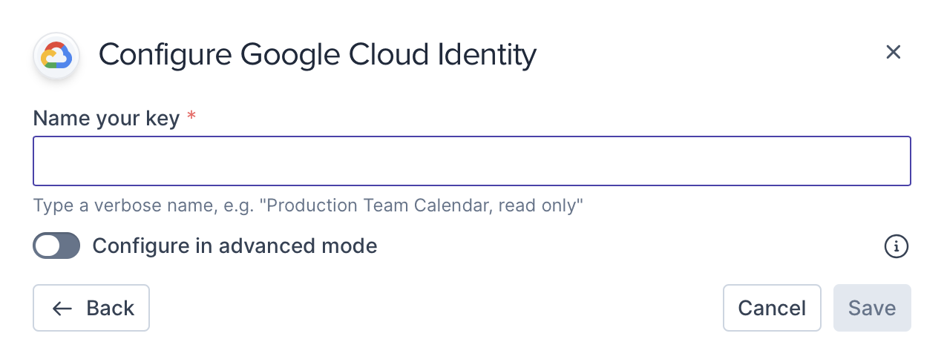Focus the "Name your key" text field
The image size is (944, 362).
point(472,161)
